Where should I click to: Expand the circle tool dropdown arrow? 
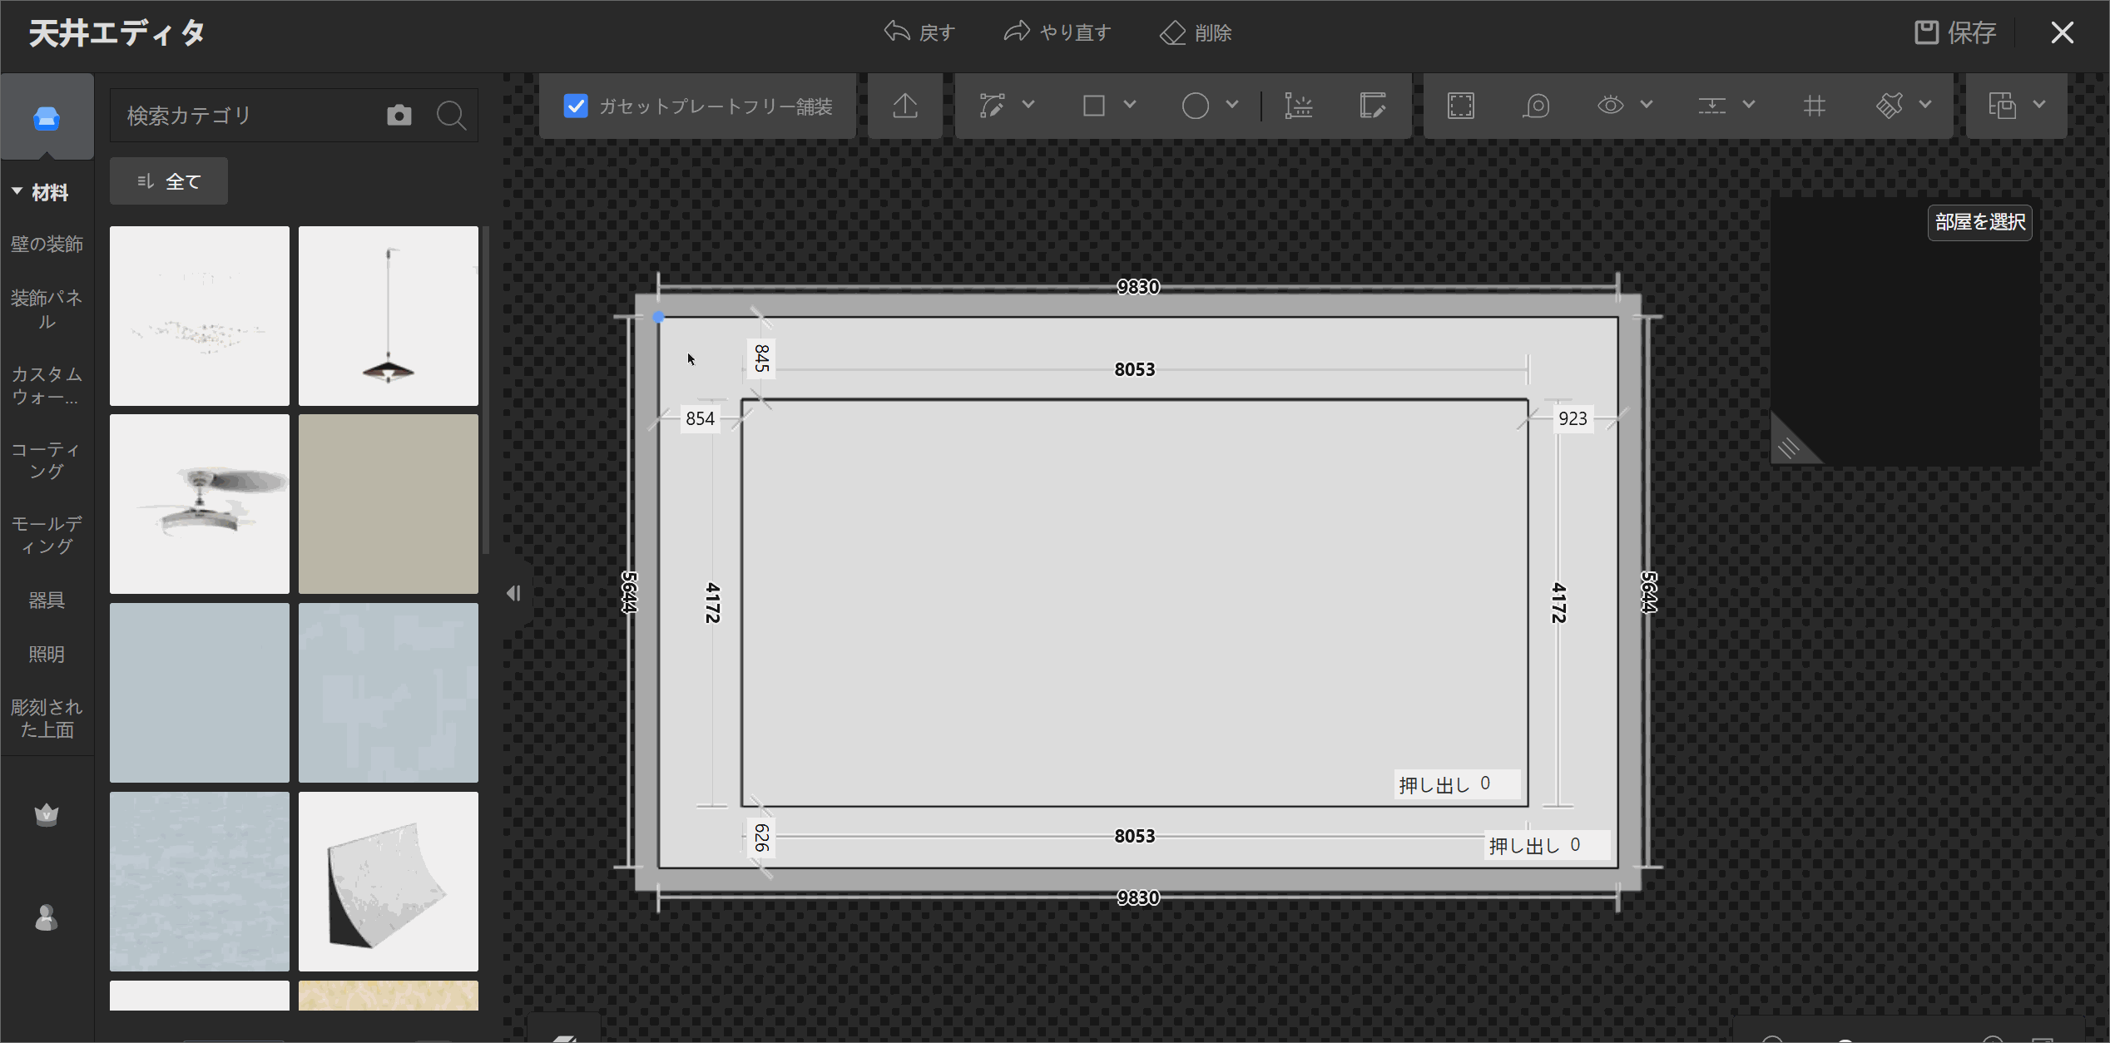pyautogui.click(x=1232, y=105)
